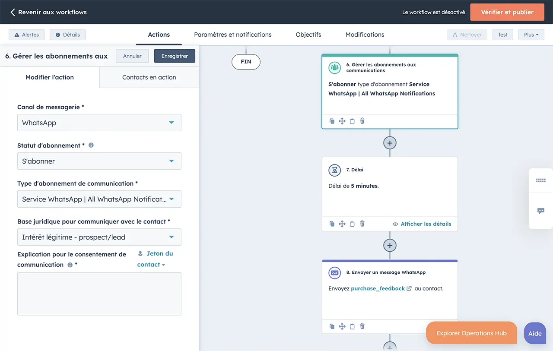553x351 pixels.
Task: Add a step using plus below step 6
Action: (390, 143)
